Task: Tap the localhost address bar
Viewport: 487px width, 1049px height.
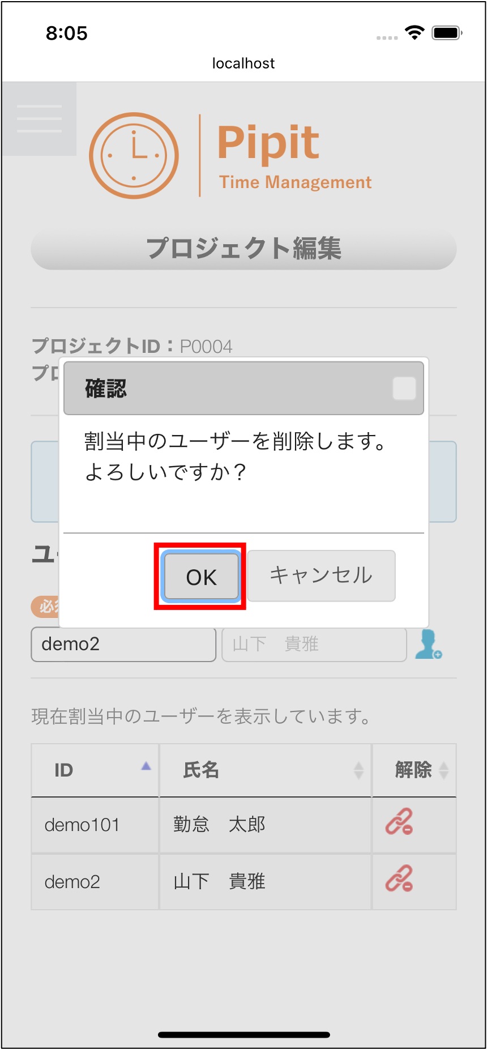Action: (x=244, y=63)
